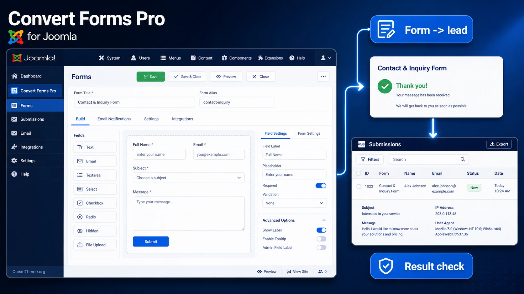
Task: Click the Message textarea
Action: pyautogui.click(x=189, y=213)
